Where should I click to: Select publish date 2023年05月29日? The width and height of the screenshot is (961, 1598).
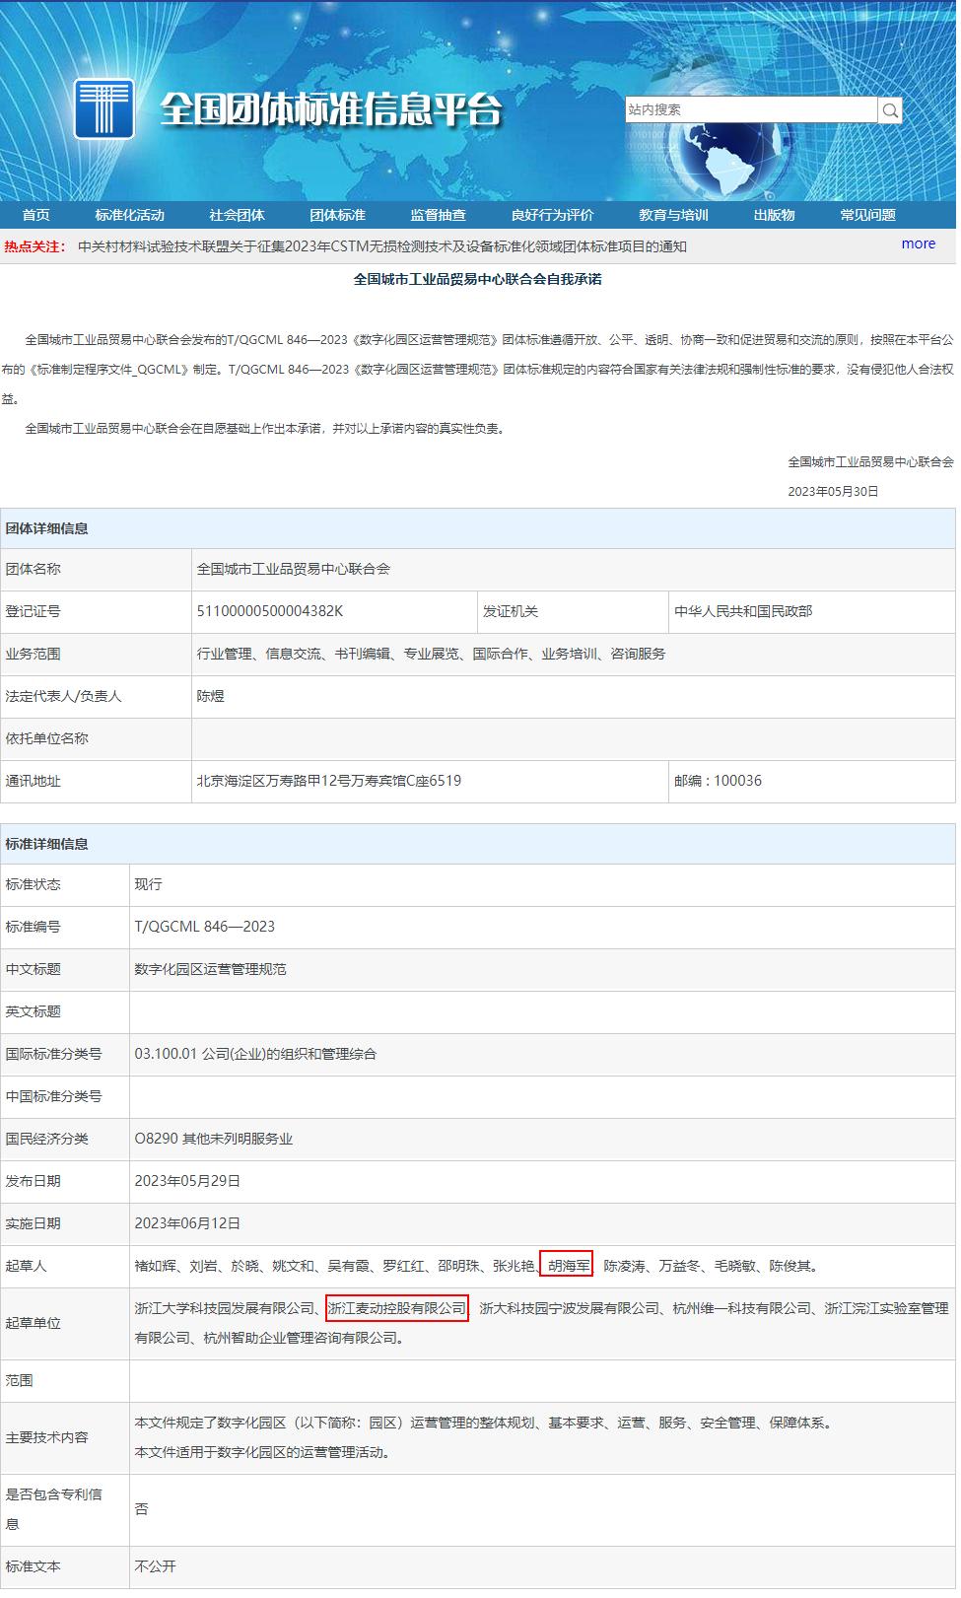pyautogui.click(x=187, y=1181)
